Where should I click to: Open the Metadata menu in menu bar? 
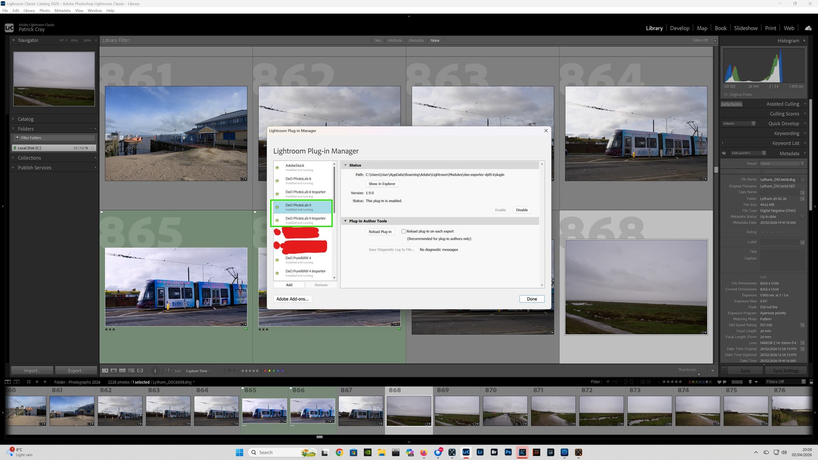pyautogui.click(x=62, y=11)
